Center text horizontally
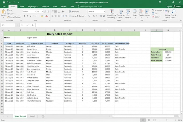 click(x=55, y=16)
